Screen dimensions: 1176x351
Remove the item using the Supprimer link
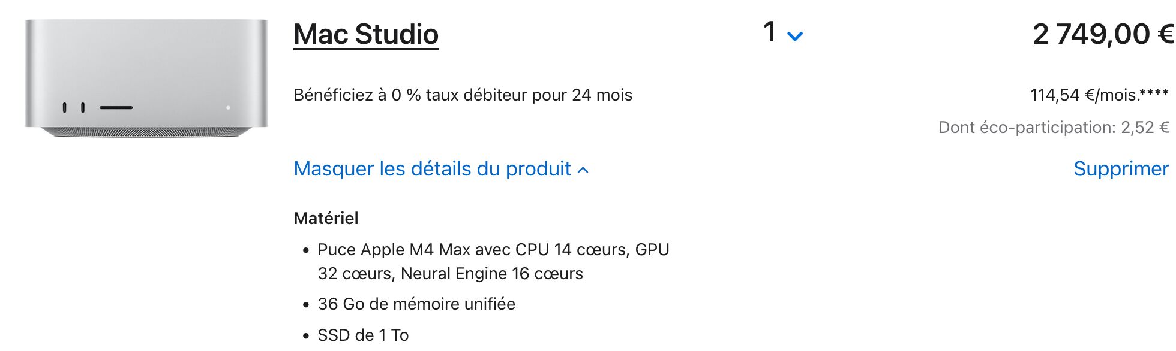pos(1121,169)
